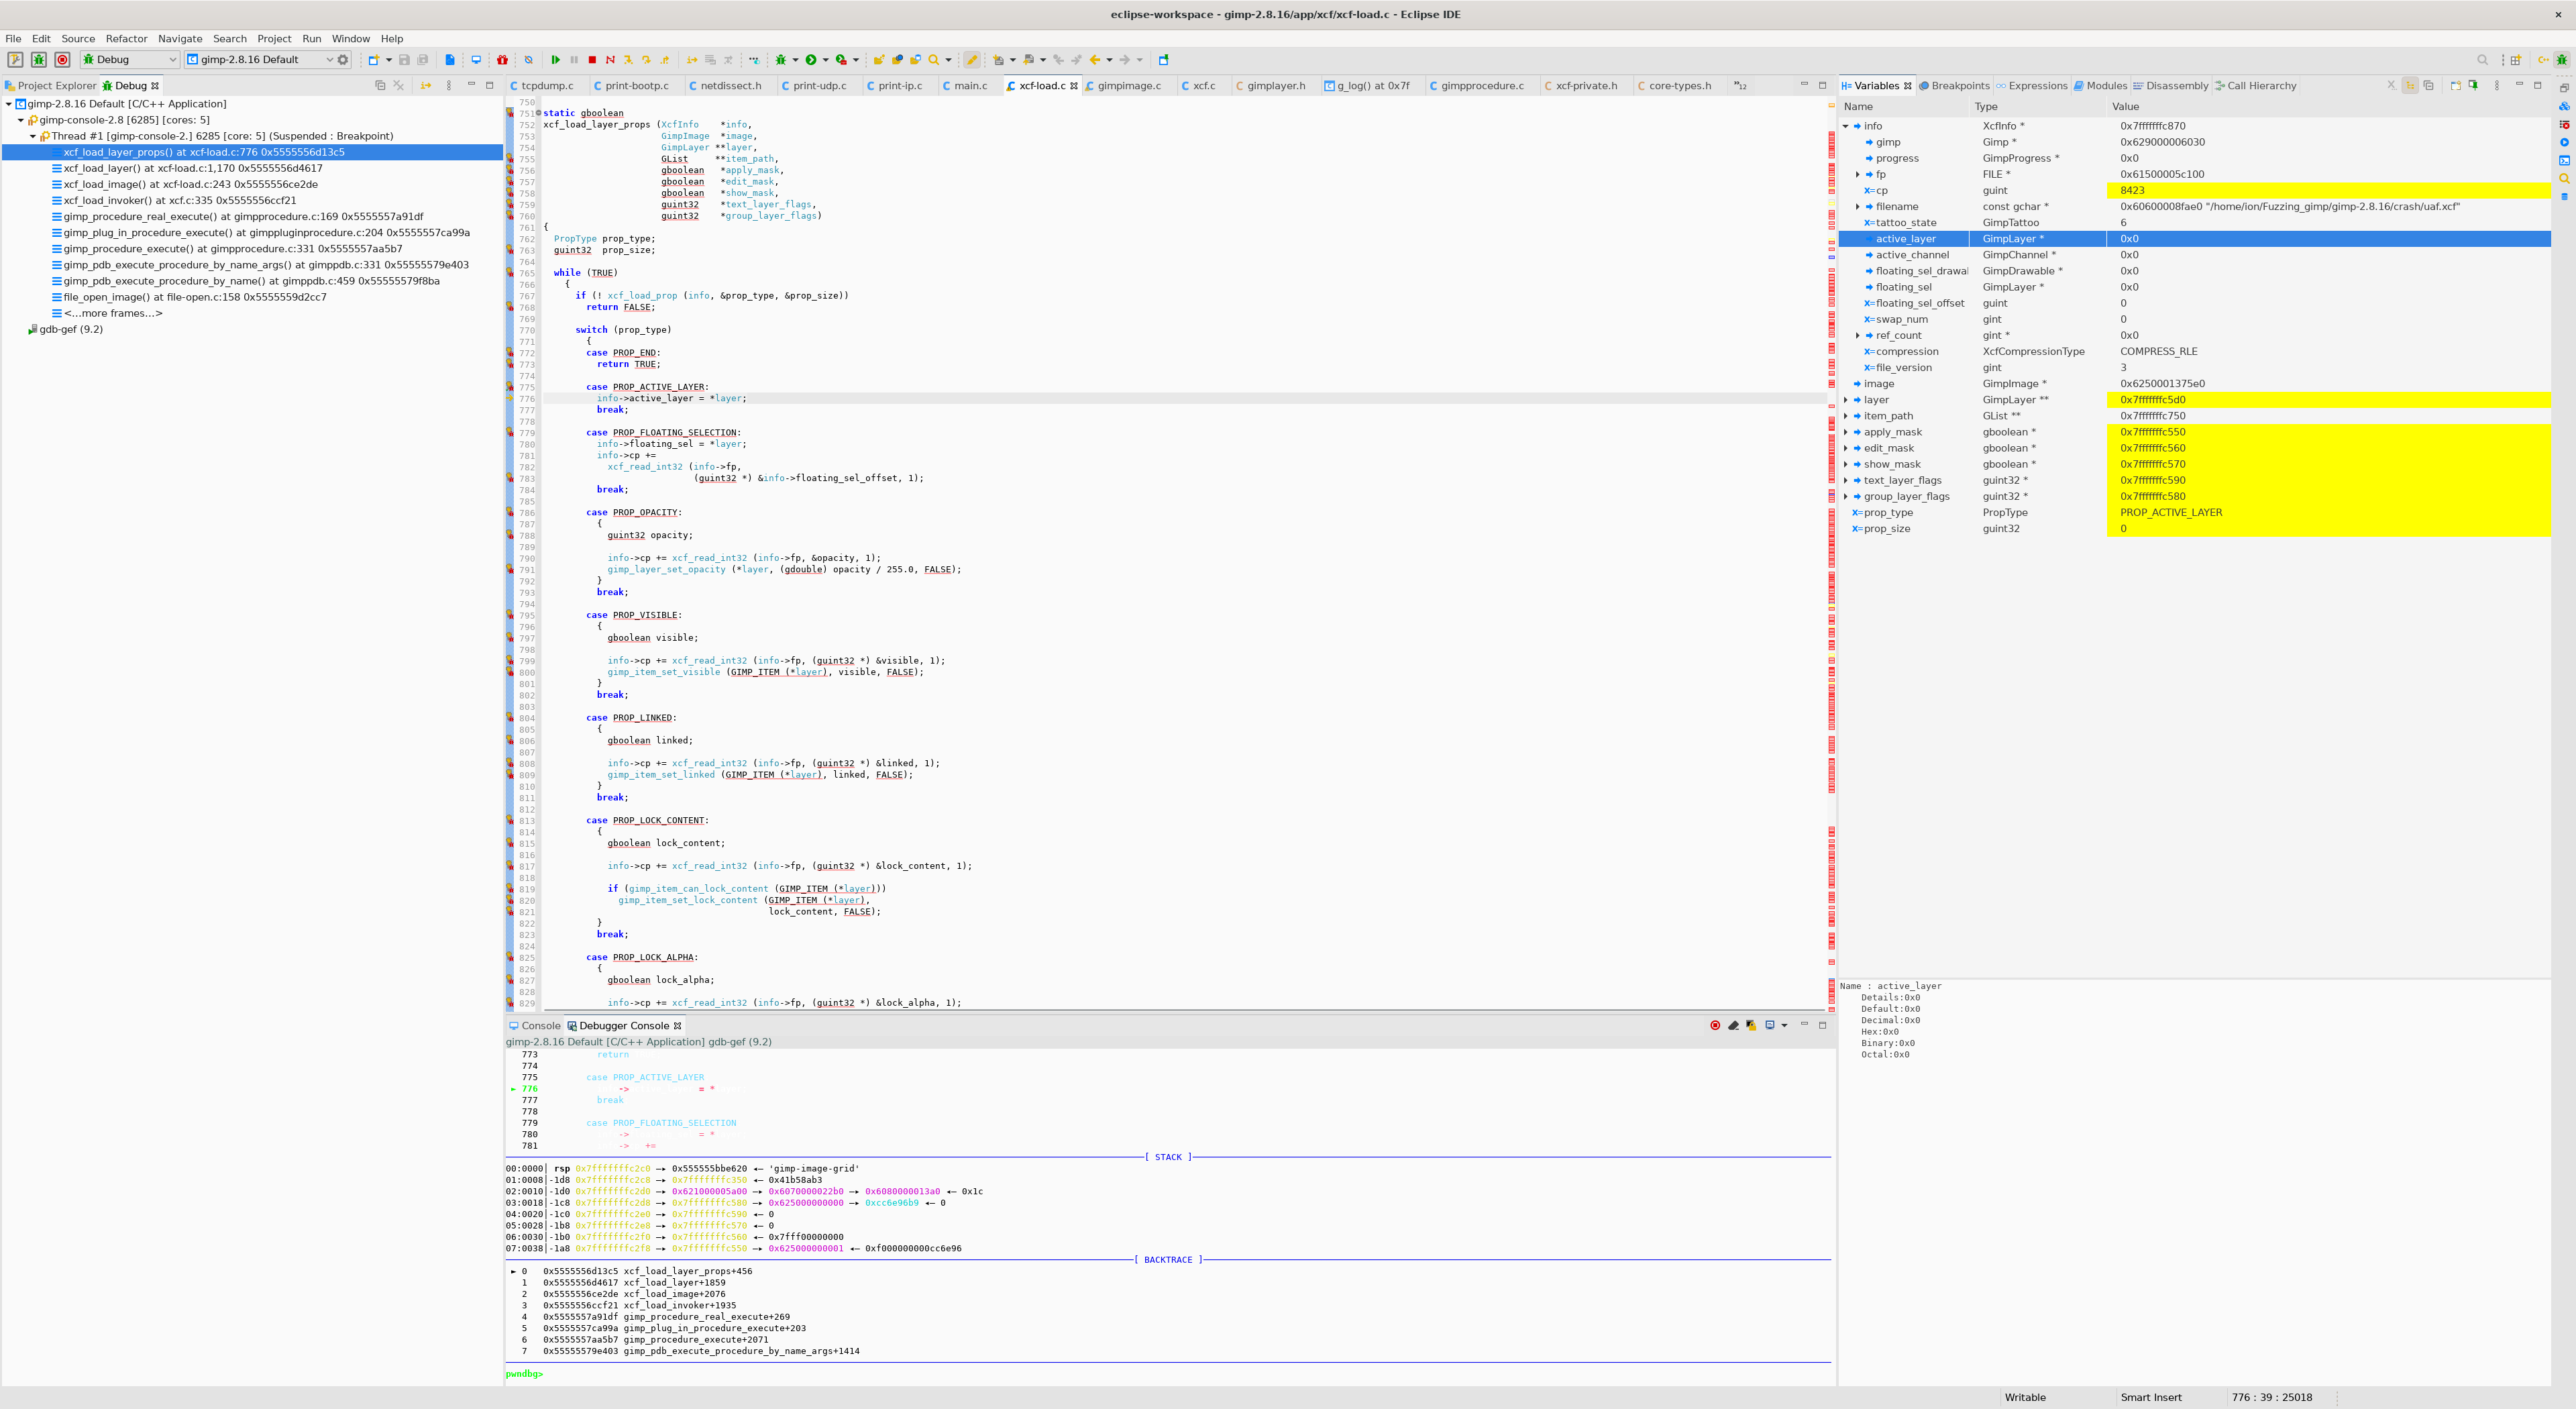
Task: Click Collapse All in Variables view
Action: click(2429, 85)
